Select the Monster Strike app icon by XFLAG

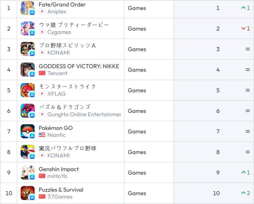coord(27,90)
